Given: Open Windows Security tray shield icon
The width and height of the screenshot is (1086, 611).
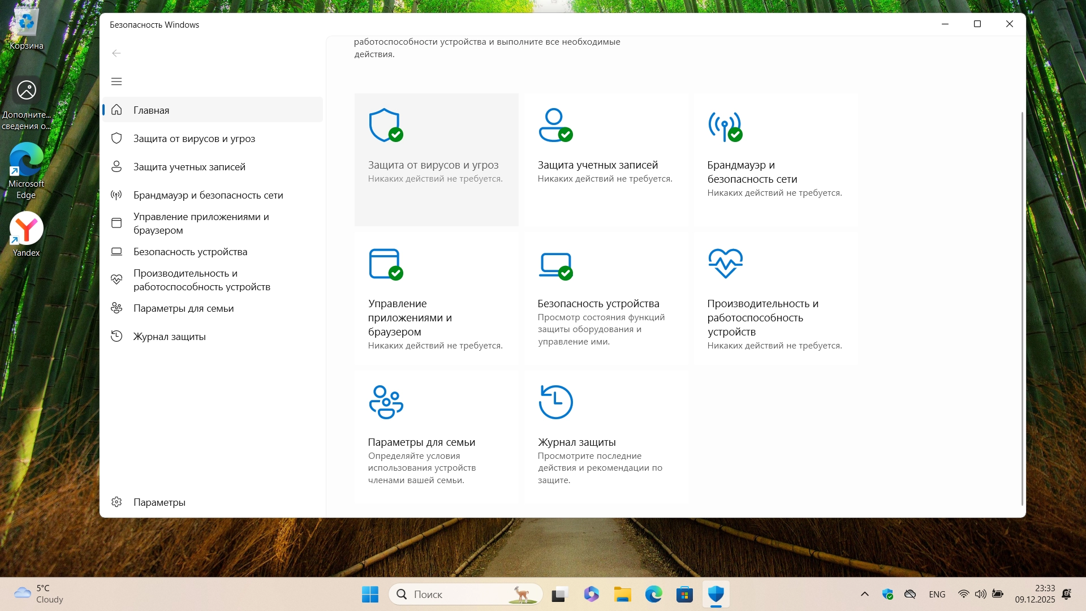Looking at the screenshot, I should tap(887, 594).
